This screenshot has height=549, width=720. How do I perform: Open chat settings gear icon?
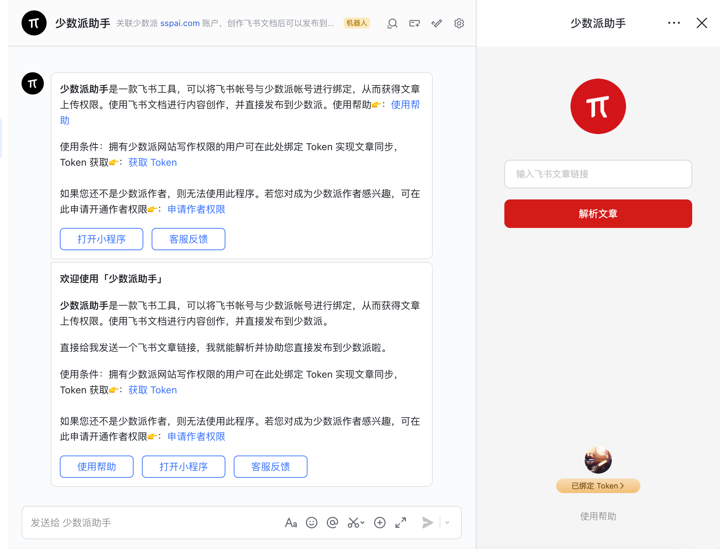[459, 23]
